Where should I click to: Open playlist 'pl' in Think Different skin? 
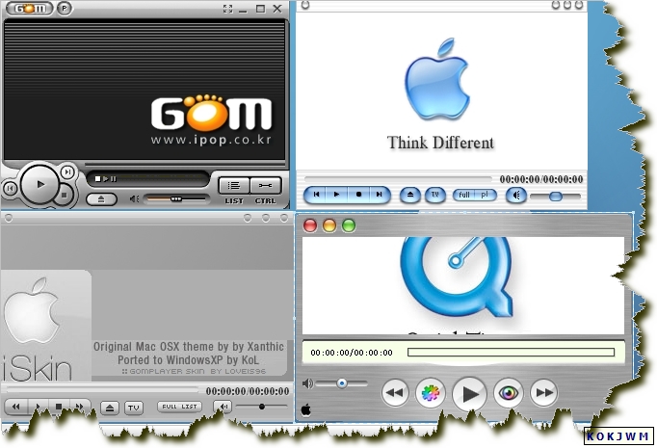pos(486,195)
